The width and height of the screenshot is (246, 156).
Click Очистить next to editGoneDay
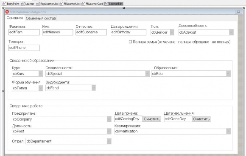(201, 119)
